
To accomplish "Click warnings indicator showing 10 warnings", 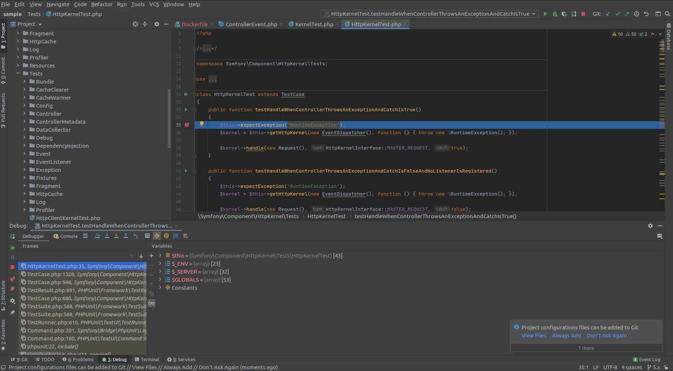I will point(617,34).
